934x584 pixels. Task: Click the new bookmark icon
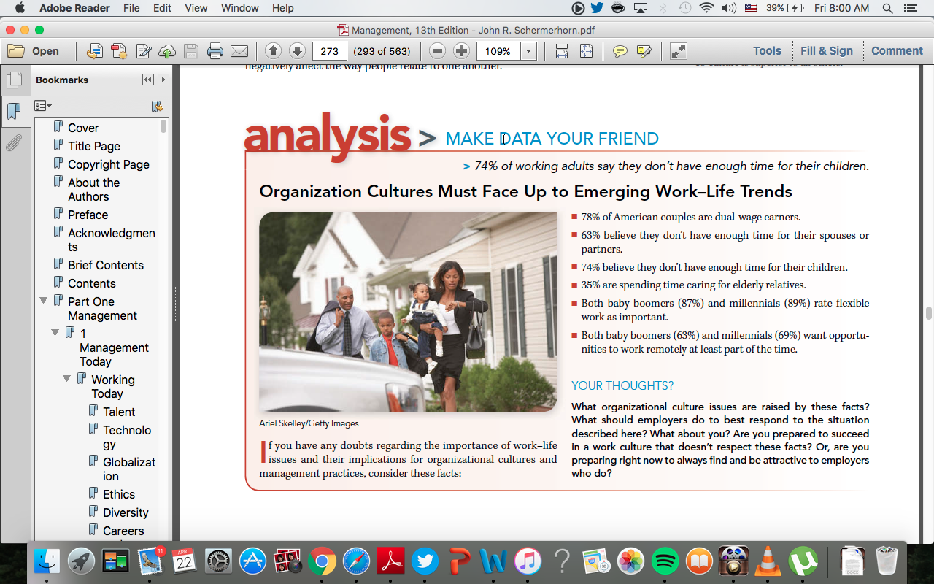(157, 107)
